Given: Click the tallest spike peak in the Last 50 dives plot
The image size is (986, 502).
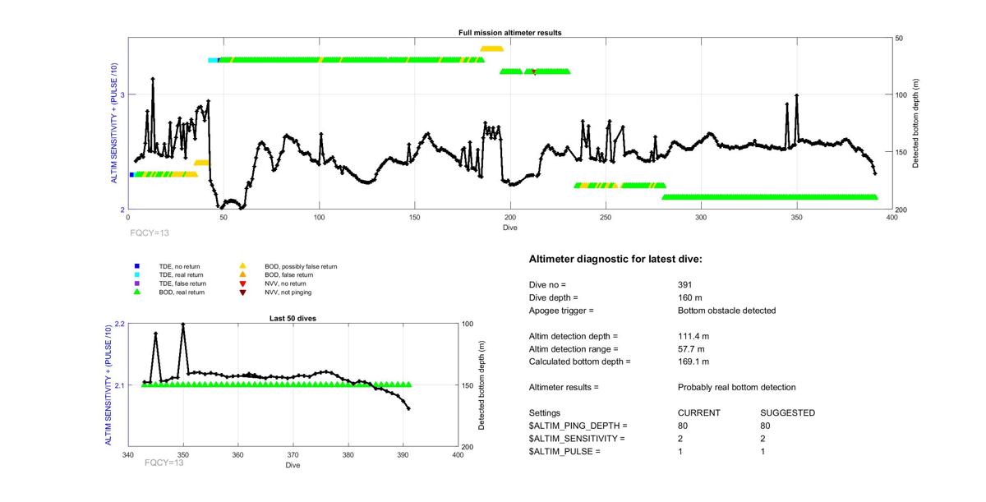Looking at the screenshot, I should pos(183,325).
